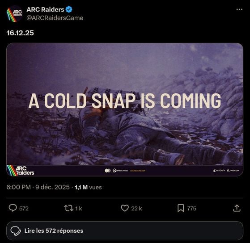Like the post with the heart icon

(x=125, y=208)
